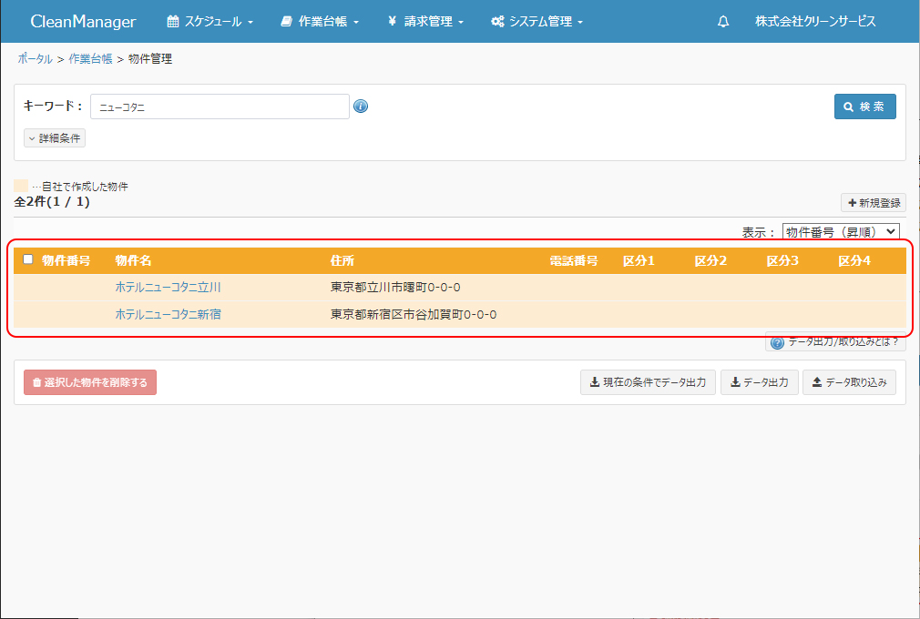Open the display sort order dropdown

click(840, 232)
